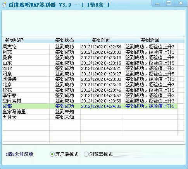Image resolution: width=188 pixels, height=169 pixels.
Task: Click 签到成功 status in 成都 row
Action: (x=65, y=106)
